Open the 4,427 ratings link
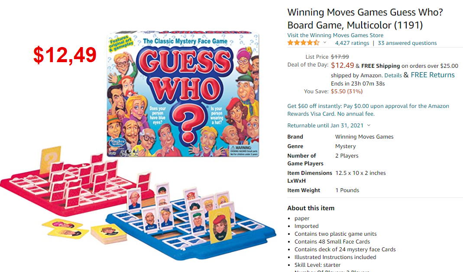The width and height of the screenshot is (463, 272). [x=352, y=43]
